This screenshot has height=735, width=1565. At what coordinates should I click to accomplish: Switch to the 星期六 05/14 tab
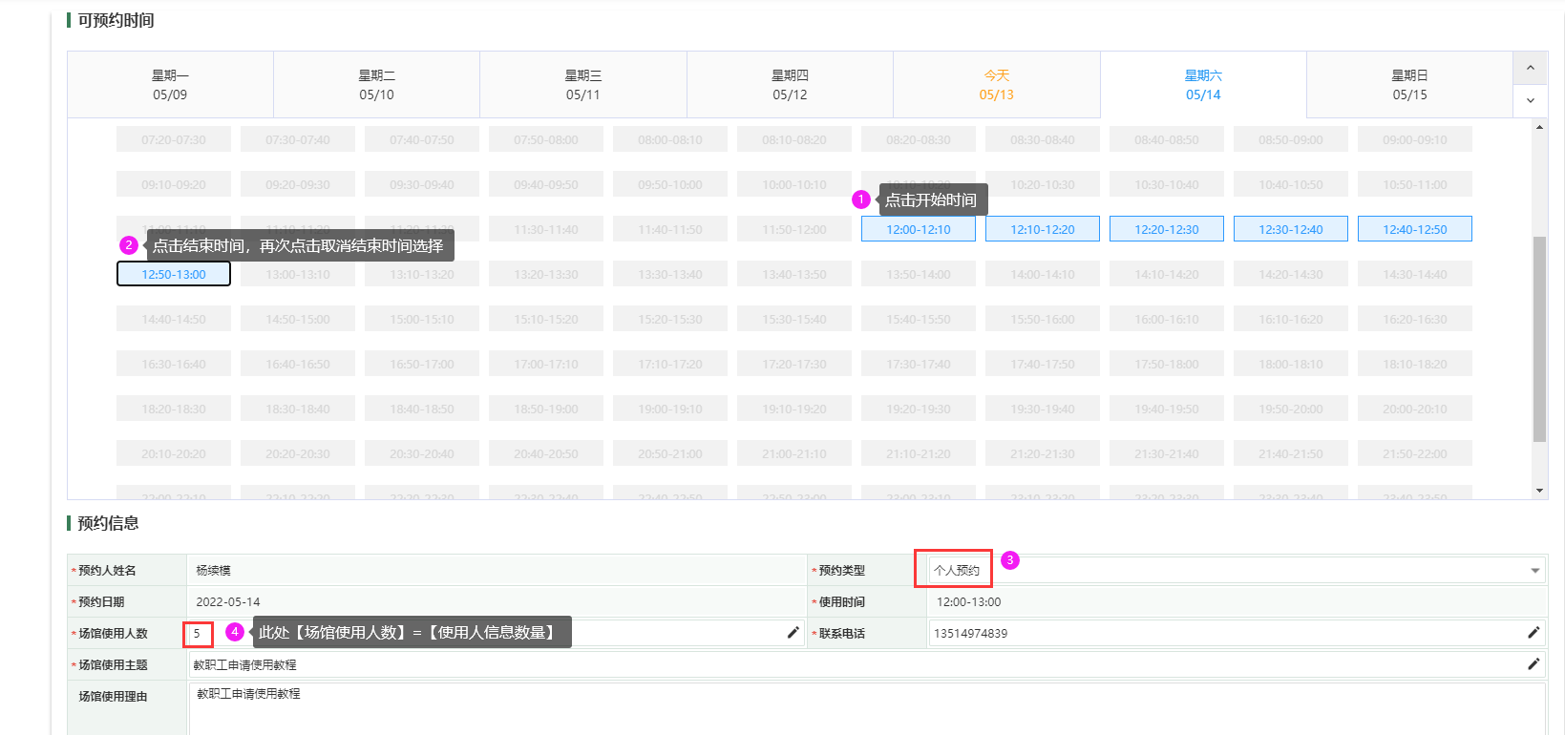1202,85
